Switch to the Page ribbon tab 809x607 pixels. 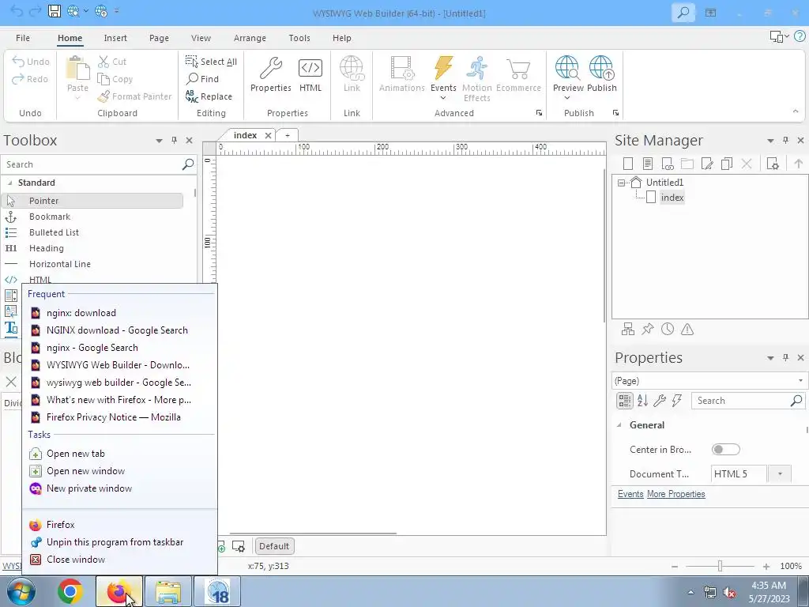[159, 38]
